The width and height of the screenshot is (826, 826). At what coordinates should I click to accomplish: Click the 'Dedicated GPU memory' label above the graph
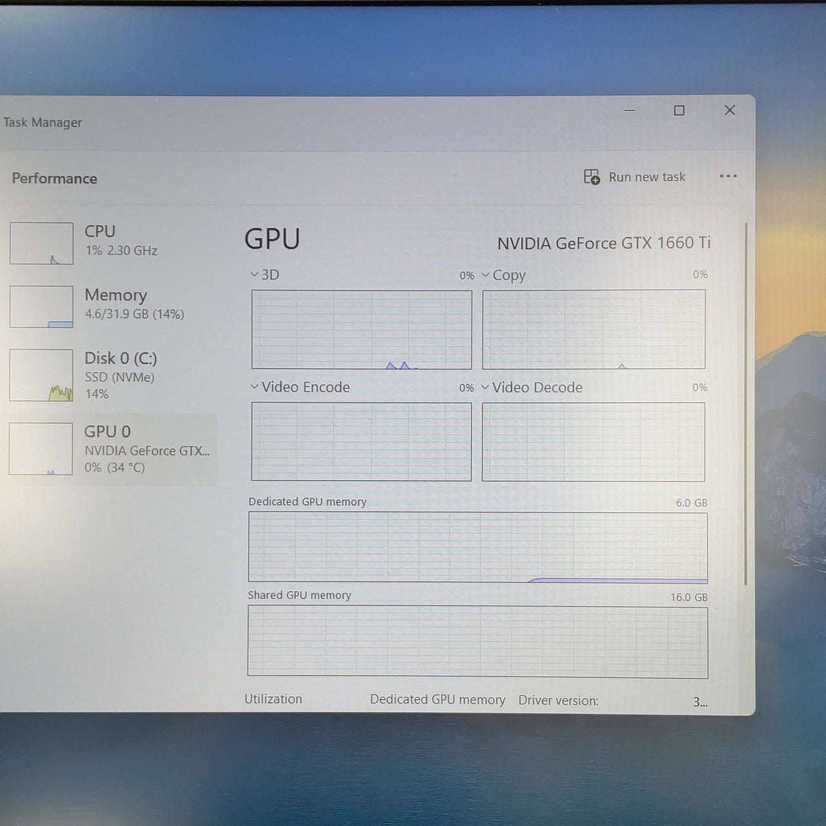point(308,502)
